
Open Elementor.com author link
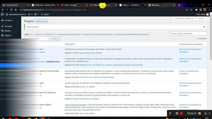(85, 65)
